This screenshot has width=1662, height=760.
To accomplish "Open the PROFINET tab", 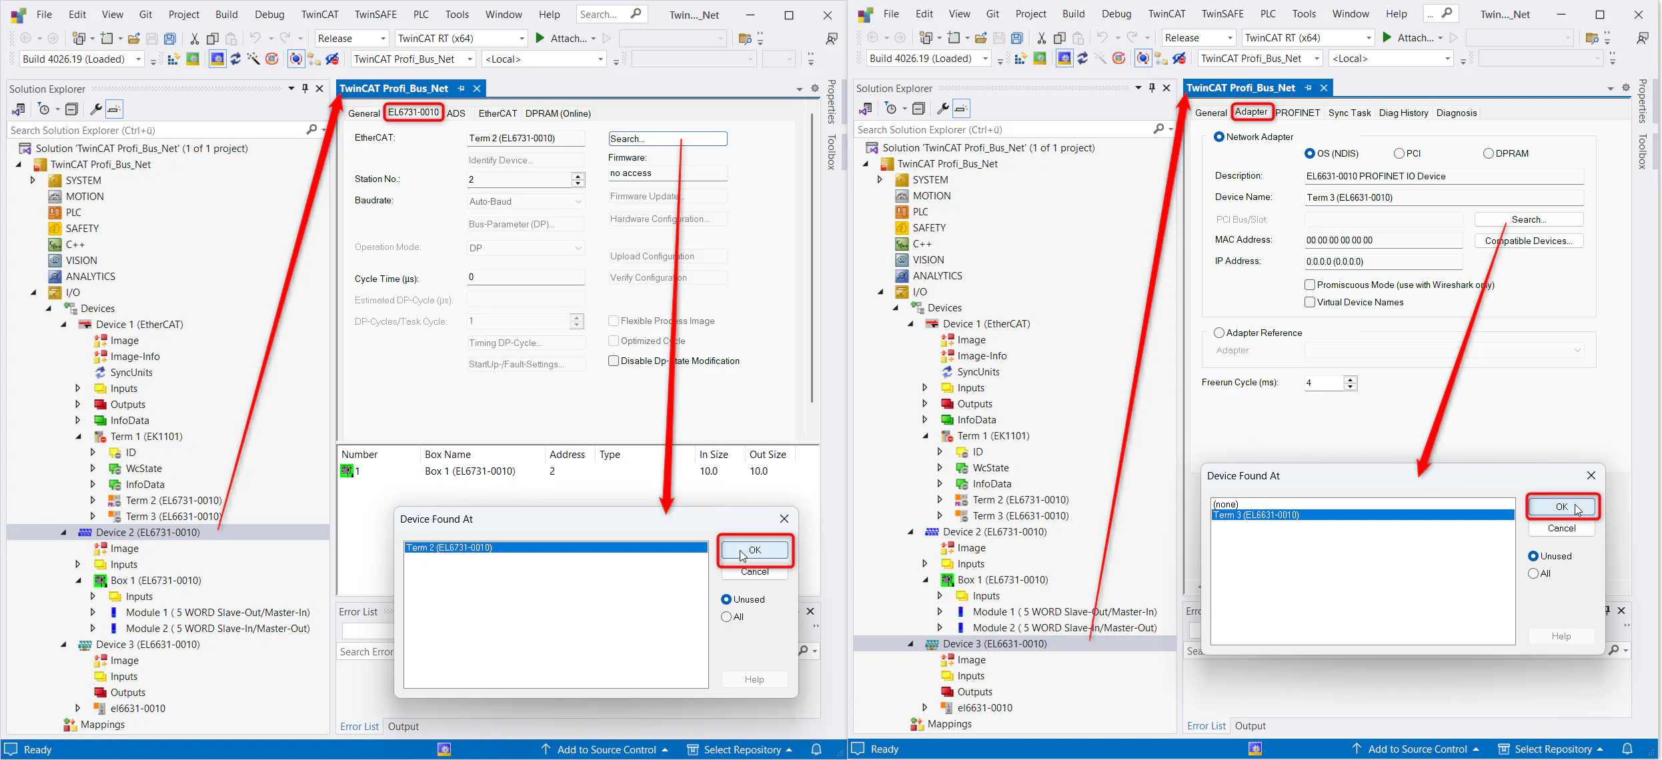I will click(1297, 113).
